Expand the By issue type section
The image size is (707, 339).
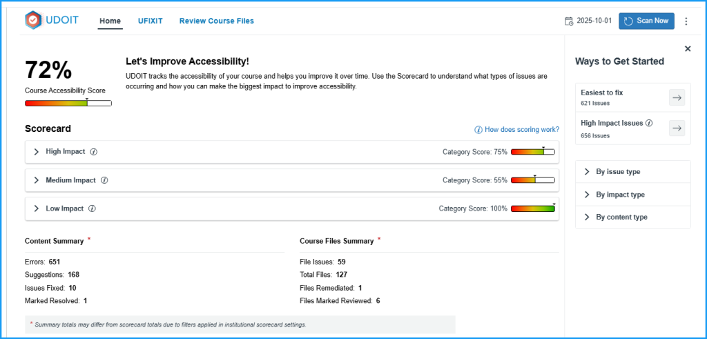coord(587,172)
